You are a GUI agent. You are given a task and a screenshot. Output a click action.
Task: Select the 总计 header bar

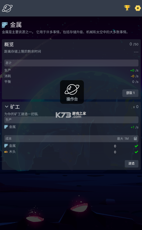71,63
